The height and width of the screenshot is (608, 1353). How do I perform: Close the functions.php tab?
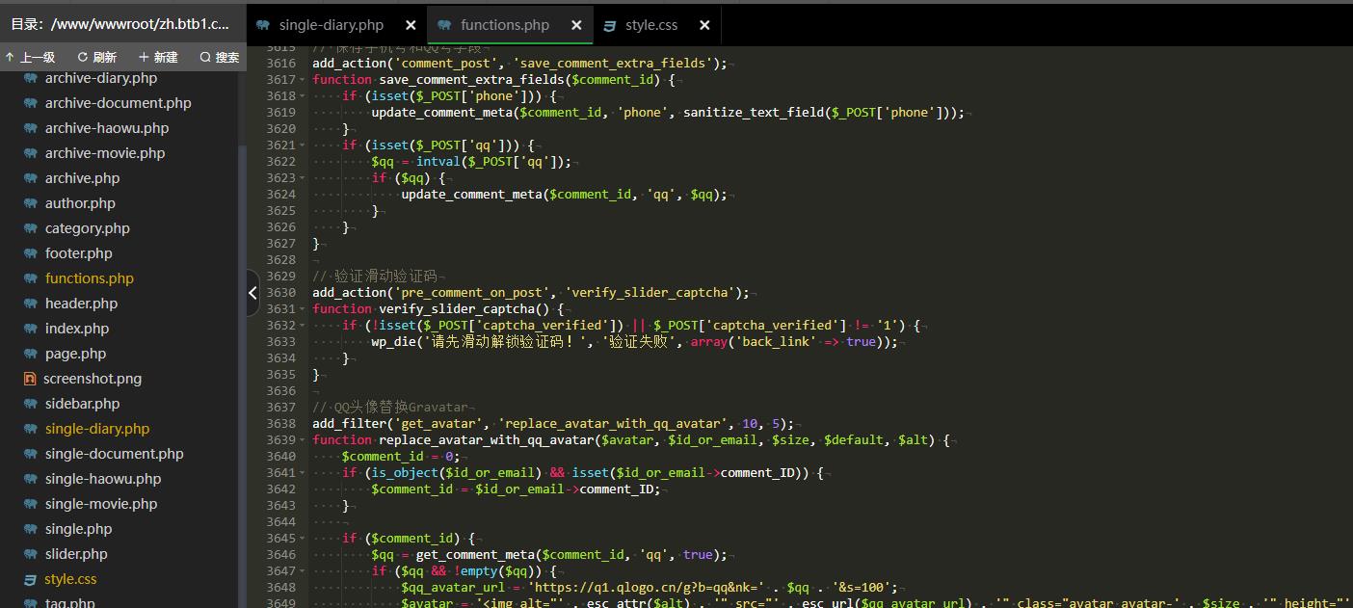(x=576, y=25)
